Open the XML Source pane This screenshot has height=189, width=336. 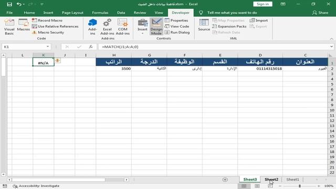(204, 25)
